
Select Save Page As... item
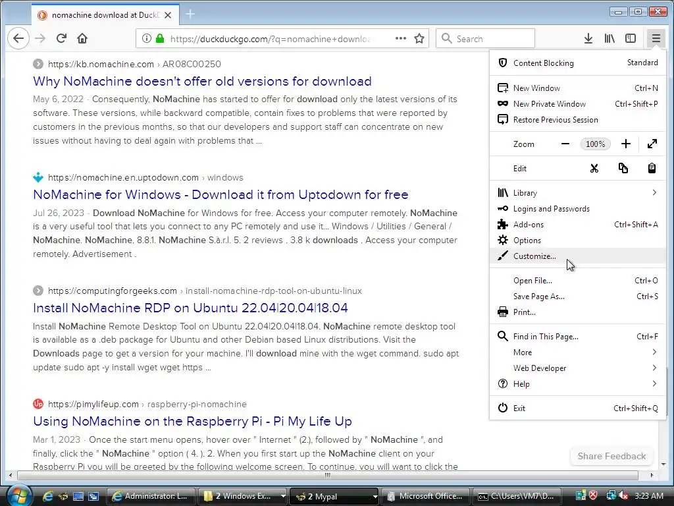(578, 296)
